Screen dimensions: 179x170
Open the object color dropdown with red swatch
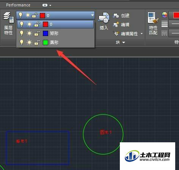(x=174, y=15)
